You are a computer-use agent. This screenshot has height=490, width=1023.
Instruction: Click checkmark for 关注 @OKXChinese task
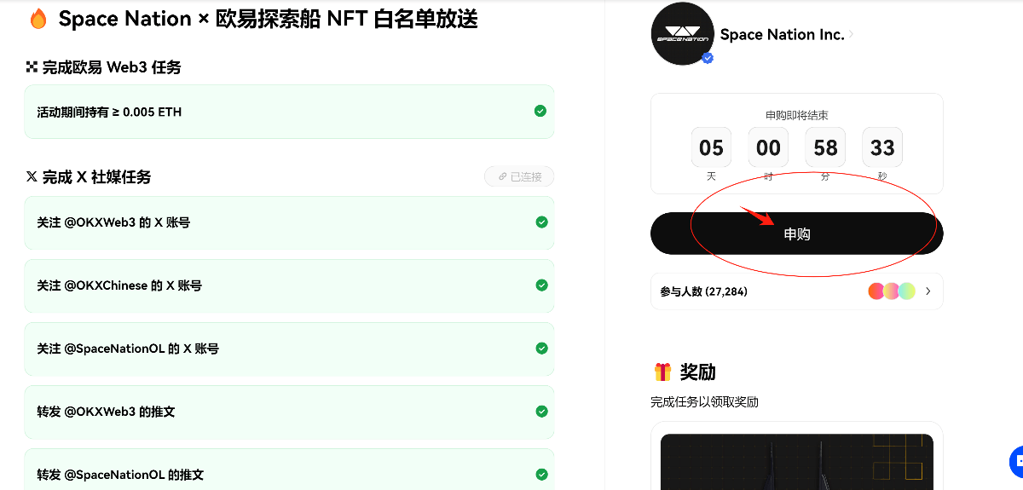tap(541, 285)
